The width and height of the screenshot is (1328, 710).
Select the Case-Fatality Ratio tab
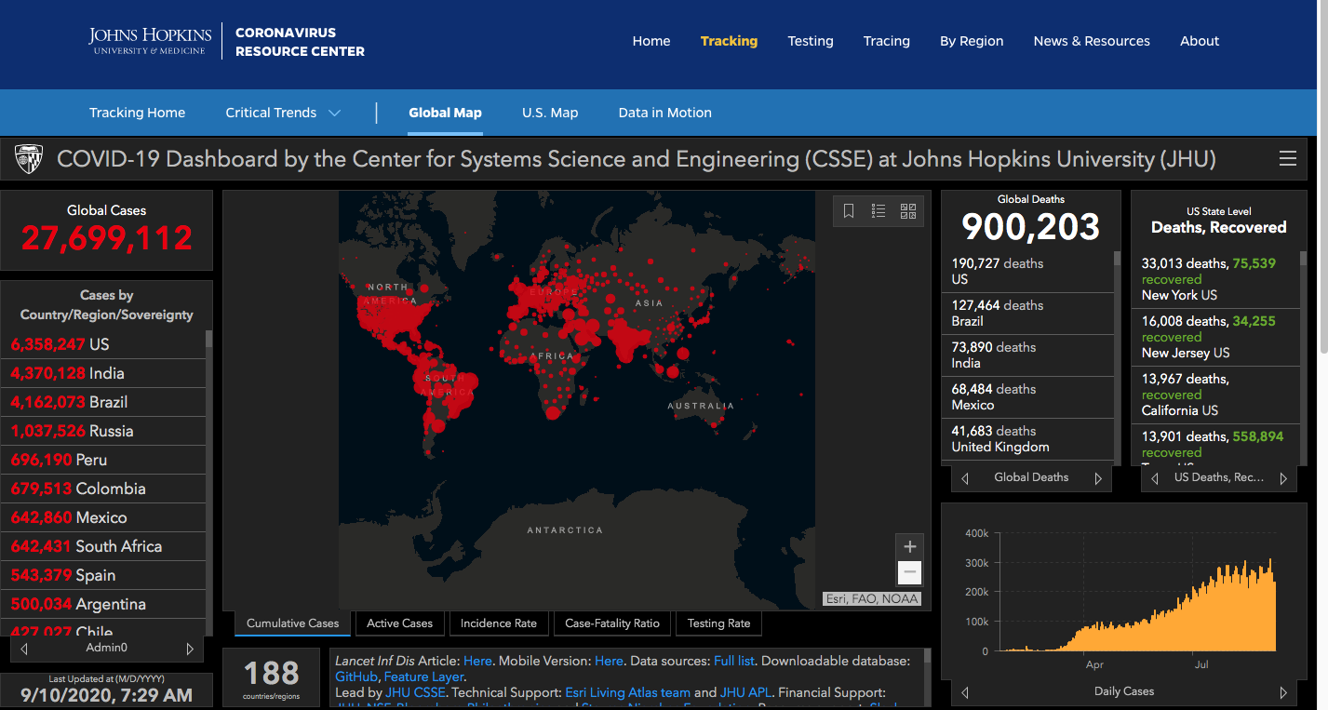(x=611, y=623)
